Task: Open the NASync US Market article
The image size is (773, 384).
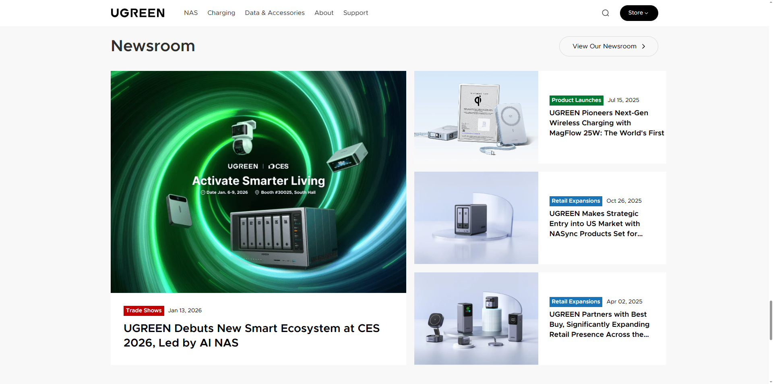Action: click(595, 224)
